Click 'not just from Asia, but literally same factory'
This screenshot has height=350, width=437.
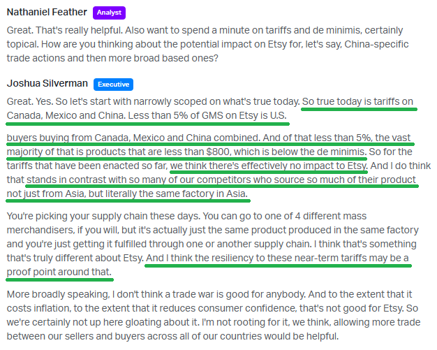127,194
